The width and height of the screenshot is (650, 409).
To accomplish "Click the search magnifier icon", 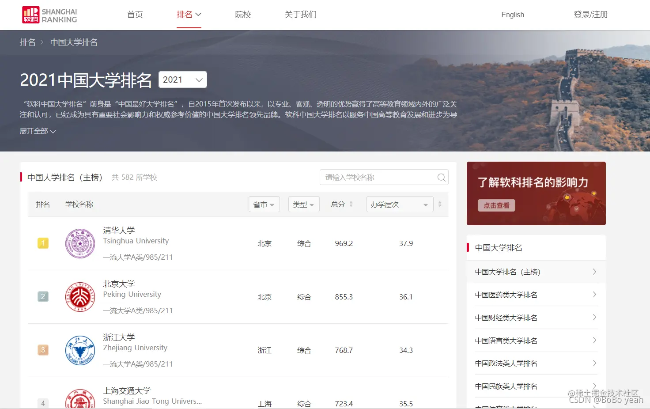I will 441,178.
